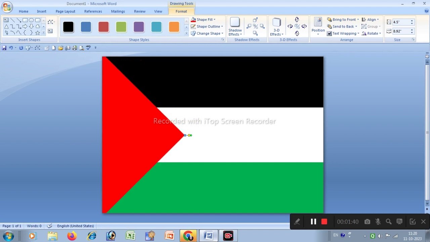Image resolution: width=430 pixels, height=242 pixels.
Task: Open the Change Shape dropdown
Action: pyautogui.click(x=222, y=33)
